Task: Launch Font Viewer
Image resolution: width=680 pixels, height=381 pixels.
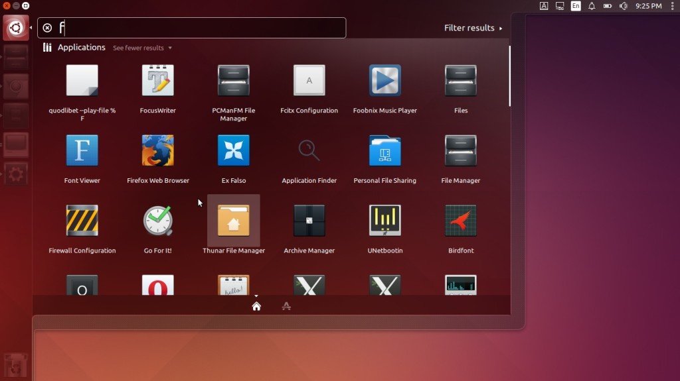Action: click(x=82, y=150)
